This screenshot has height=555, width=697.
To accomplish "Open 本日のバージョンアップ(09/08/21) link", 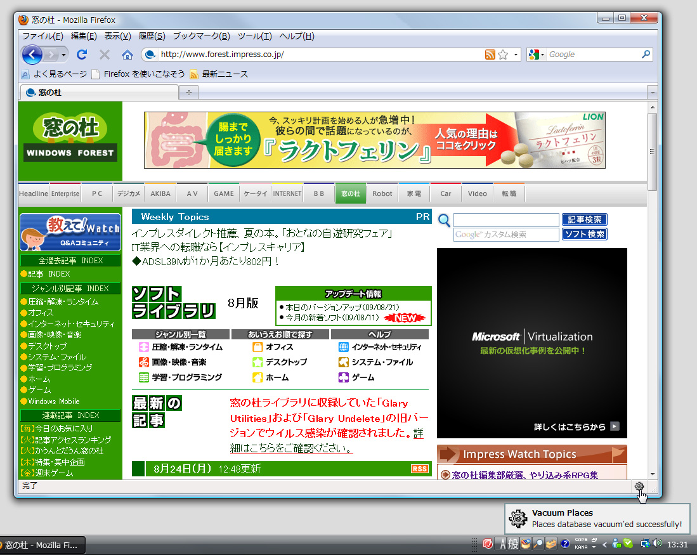I will pyautogui.click(x=342, y=307).
